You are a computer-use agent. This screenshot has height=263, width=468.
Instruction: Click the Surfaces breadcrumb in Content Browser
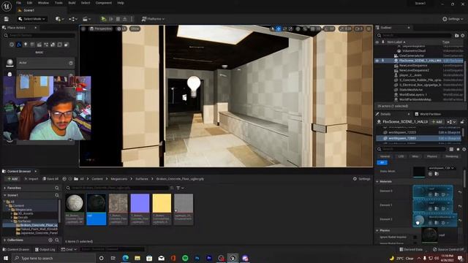[x=142, y=179]
